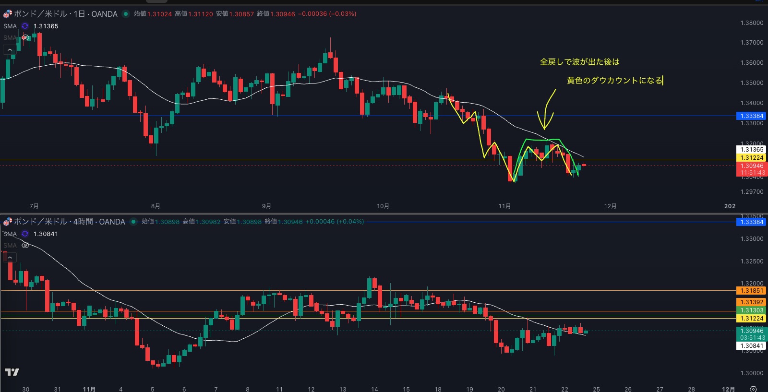Show hidden SMA indicator in daily chart
The image size is (768, 392).
(25, 37)
